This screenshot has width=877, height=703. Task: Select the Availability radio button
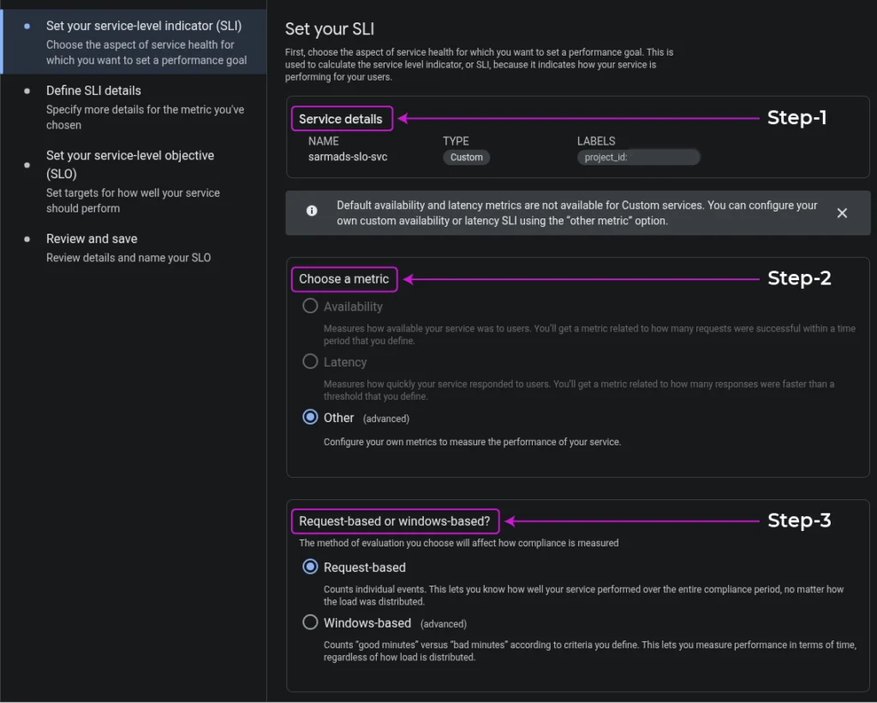[x=310, y=307]
